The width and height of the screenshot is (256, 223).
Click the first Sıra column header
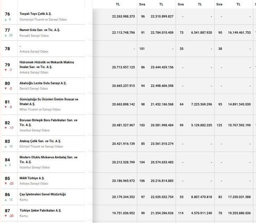pos(142,4)
